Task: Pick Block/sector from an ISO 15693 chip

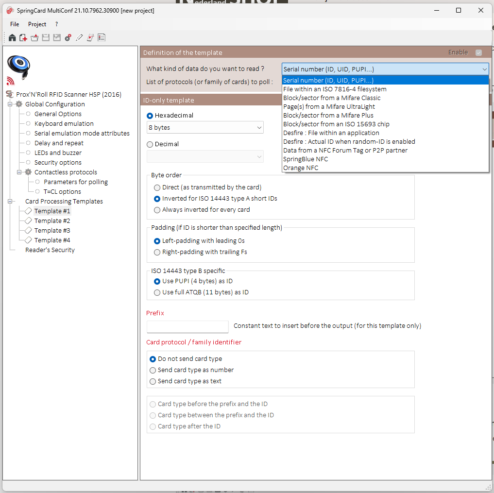Action: point(385,124)
